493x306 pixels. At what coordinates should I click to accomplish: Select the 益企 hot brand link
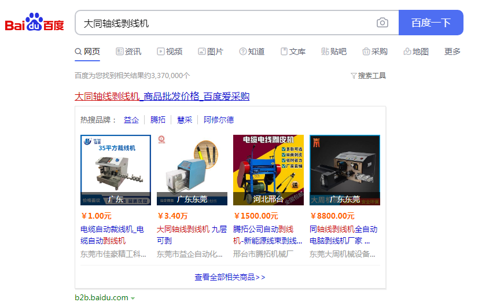coord(131,120)
